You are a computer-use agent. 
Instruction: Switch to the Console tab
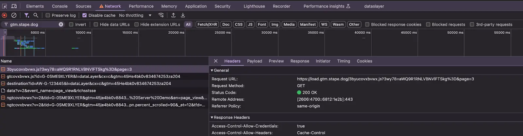pos(60,6)
